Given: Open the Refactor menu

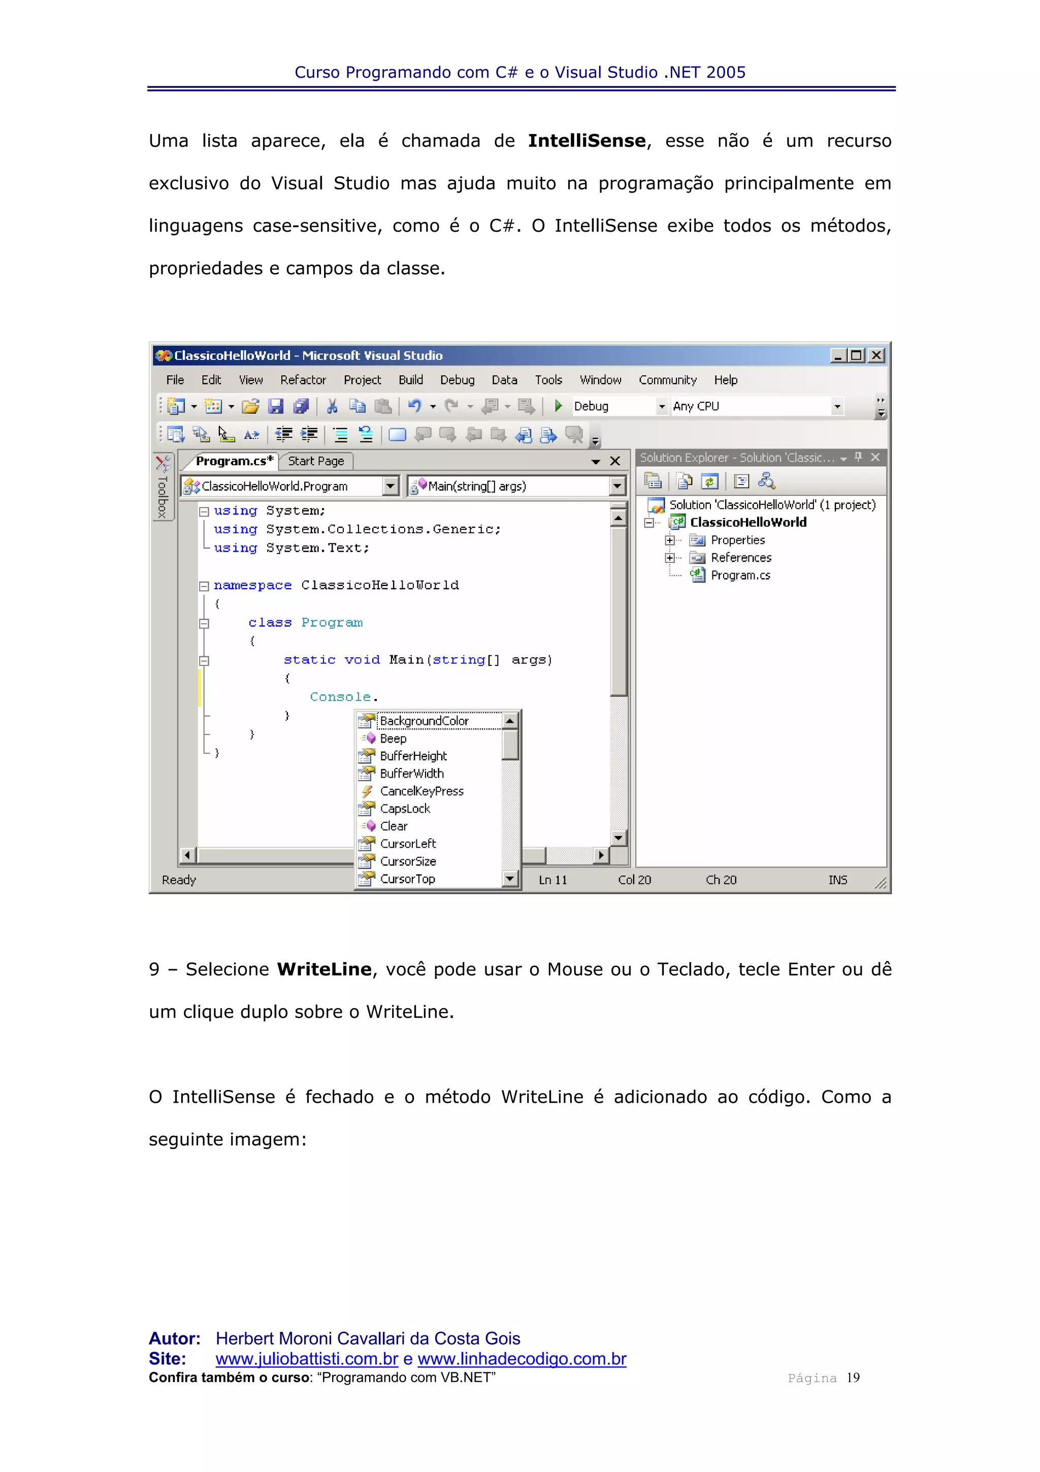Looking at the screenshot, I should tap(303, 380).
